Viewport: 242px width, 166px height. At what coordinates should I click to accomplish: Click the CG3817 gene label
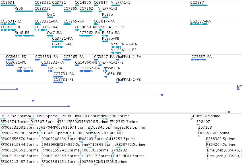tap(101, 3)
